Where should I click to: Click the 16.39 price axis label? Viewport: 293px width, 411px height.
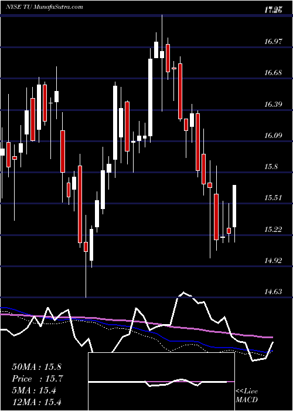[x=274, y=105]
